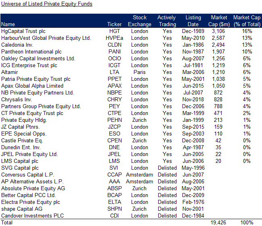
Task: Select the 'Pantheon International plc' name
Action: point(31,52)
